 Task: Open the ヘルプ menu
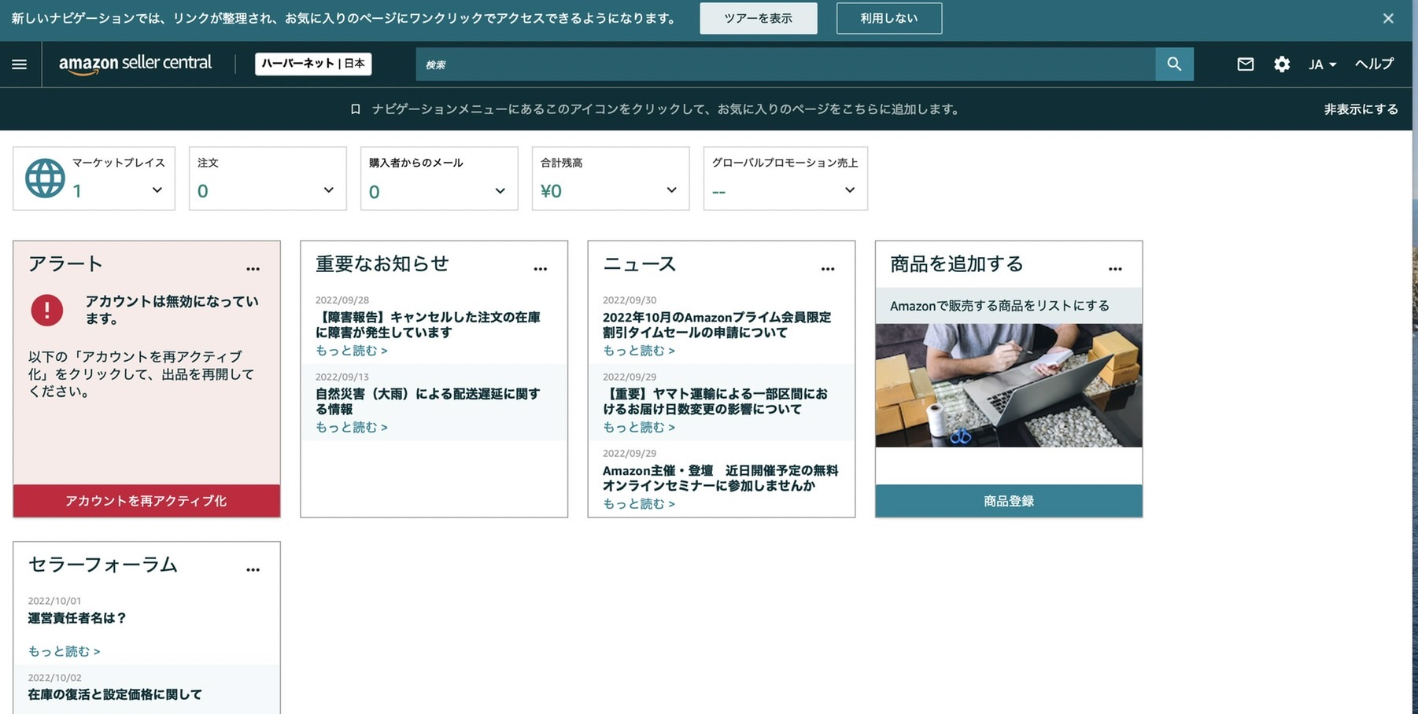click(1374, 64)
